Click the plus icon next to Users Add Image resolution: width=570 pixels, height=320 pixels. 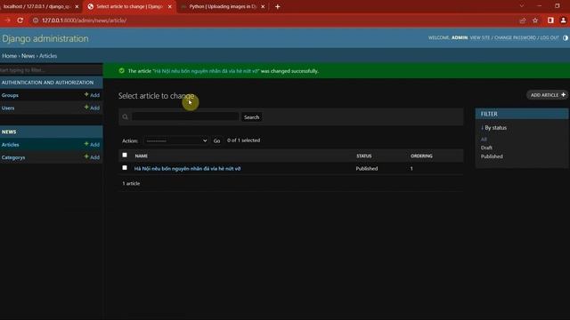point(86,108)
